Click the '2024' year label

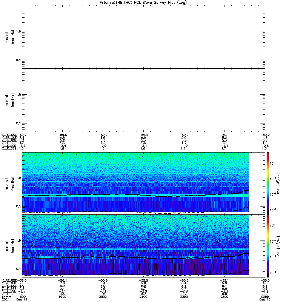[x=6, y=299]
